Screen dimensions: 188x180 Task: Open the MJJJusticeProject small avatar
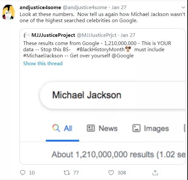pos(26,35)
